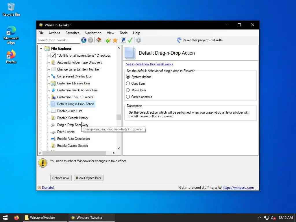Choose the Create shortcut radio option
Image resolution: width=296 pixels, height=222 pixels.
[128, 97]
